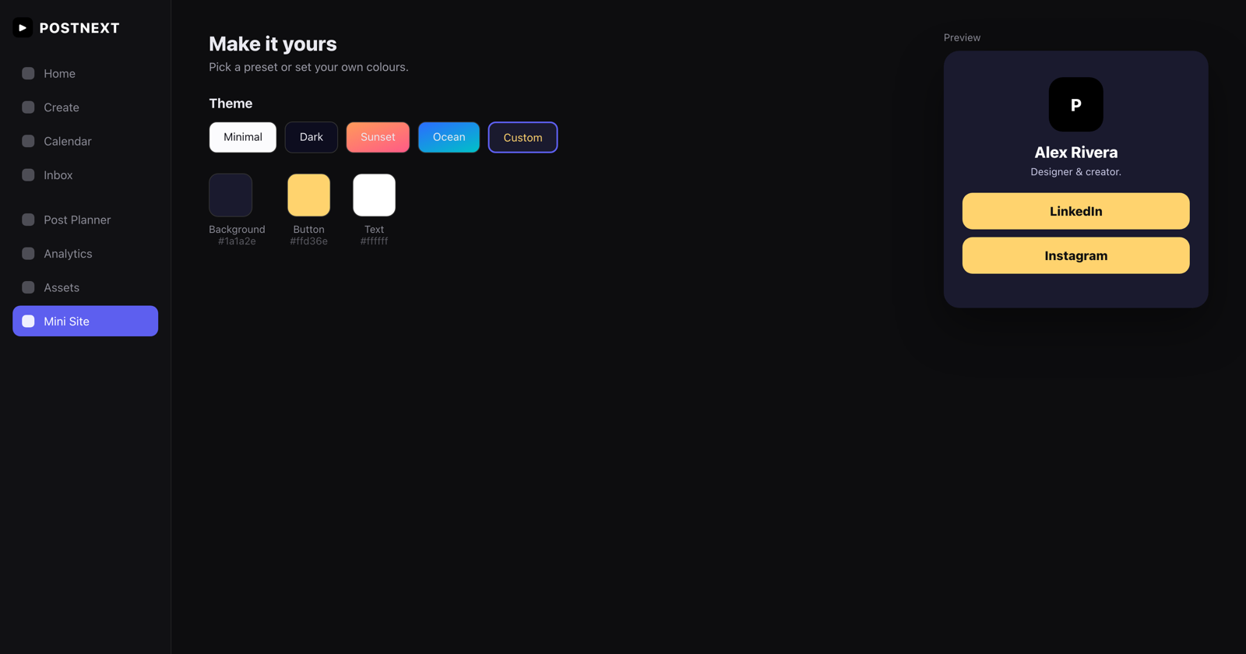Click the Mini Site sidebar icon

coord(28,321)
